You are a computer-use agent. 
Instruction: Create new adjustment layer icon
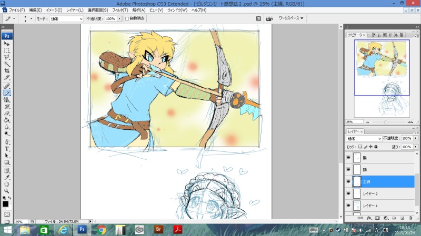click(386, 218)
